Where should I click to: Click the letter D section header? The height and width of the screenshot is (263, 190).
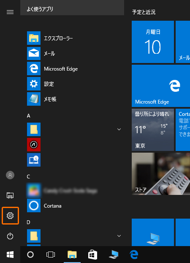[x=28, y=222]
